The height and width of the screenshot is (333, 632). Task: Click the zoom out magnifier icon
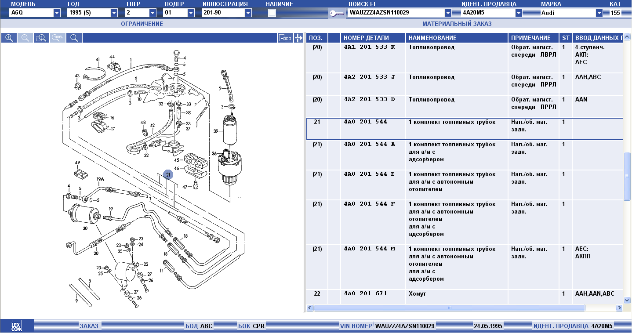(x=25, y=38)
